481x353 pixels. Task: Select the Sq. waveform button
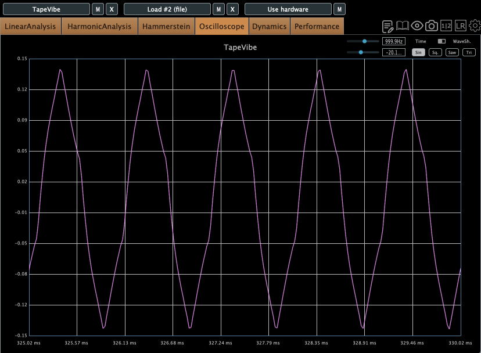pos(435,52)
